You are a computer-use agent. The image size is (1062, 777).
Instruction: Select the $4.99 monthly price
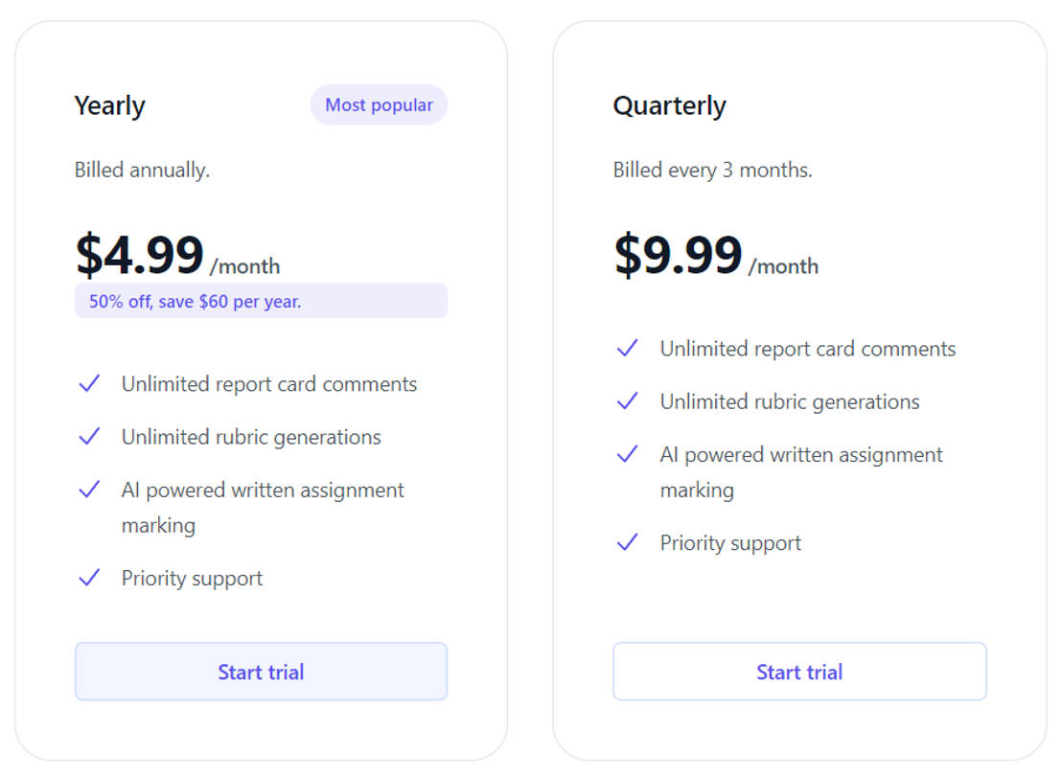coord(140,255)
